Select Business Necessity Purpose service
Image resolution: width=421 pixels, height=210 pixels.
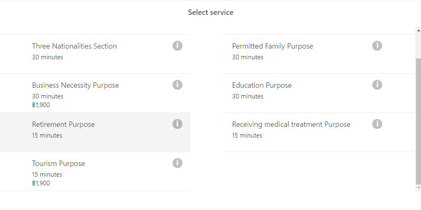click(95, 93)
